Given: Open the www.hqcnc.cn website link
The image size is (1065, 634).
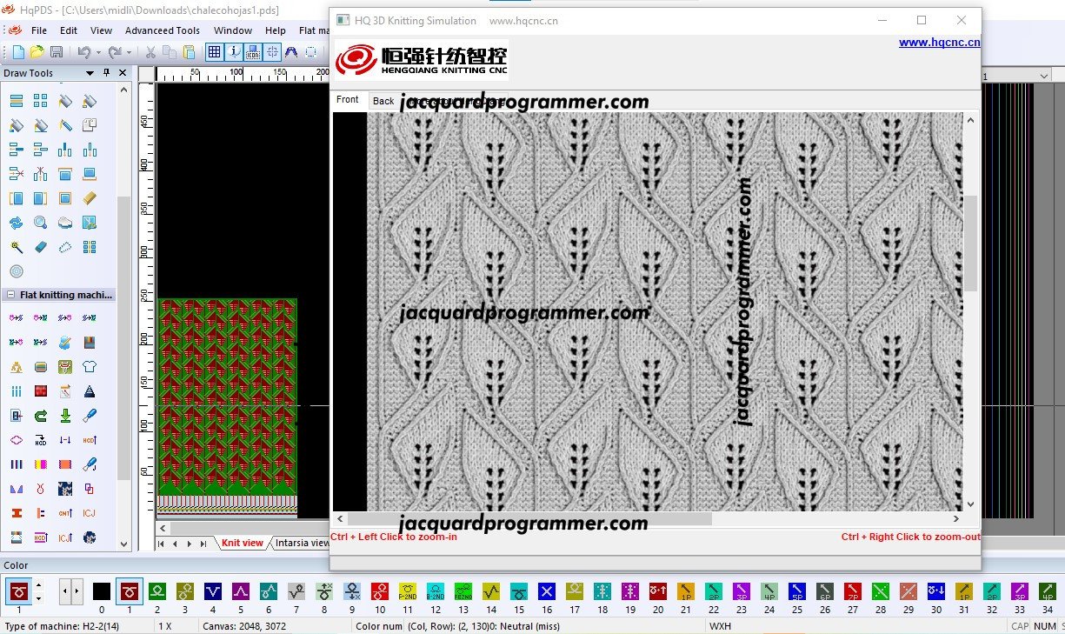Looking at the screenshot, I should click(939, 42).
